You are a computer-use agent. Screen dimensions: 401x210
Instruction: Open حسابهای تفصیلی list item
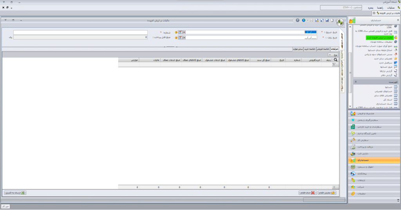click(383, 91)
